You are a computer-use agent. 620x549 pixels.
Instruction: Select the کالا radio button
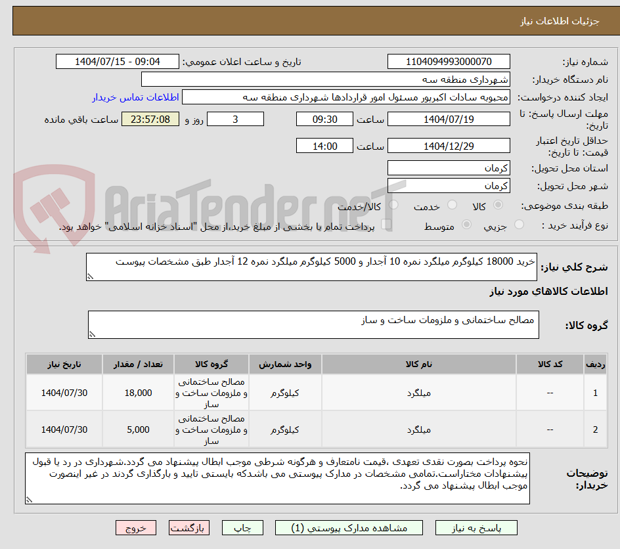click(498, 205)
